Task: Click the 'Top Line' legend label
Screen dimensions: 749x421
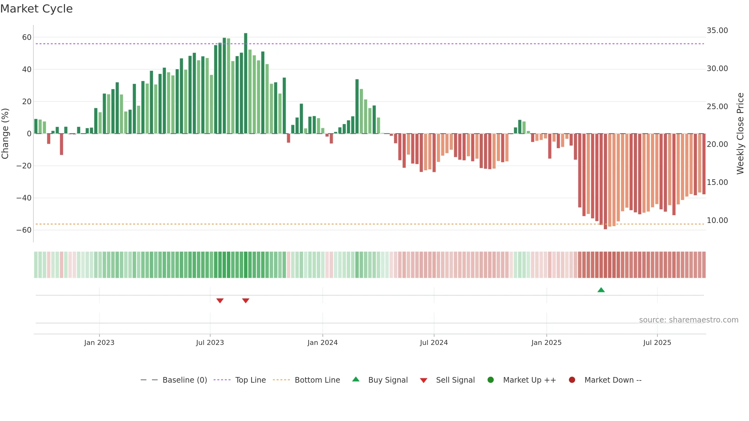Action: tap(251, 380)
